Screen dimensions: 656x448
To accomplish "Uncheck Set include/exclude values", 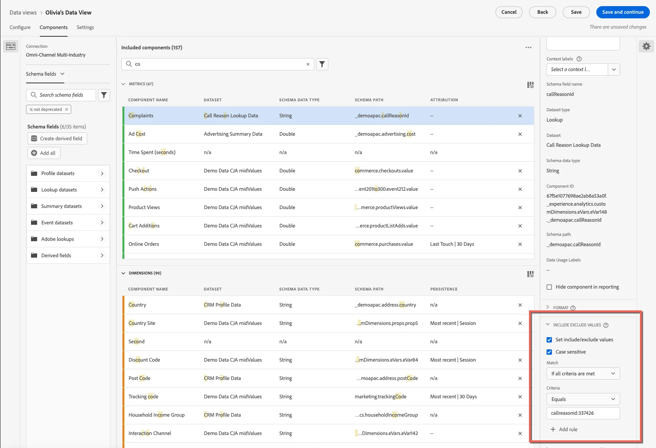I will [x=549, y=340].
